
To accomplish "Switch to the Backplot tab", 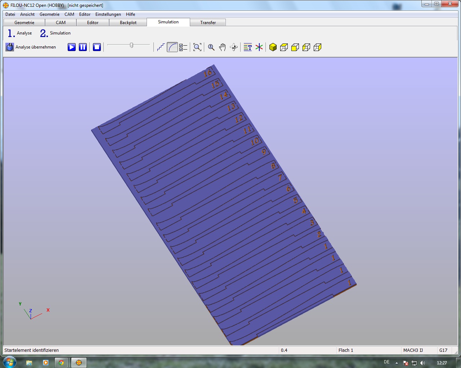I will pos(128,23).
